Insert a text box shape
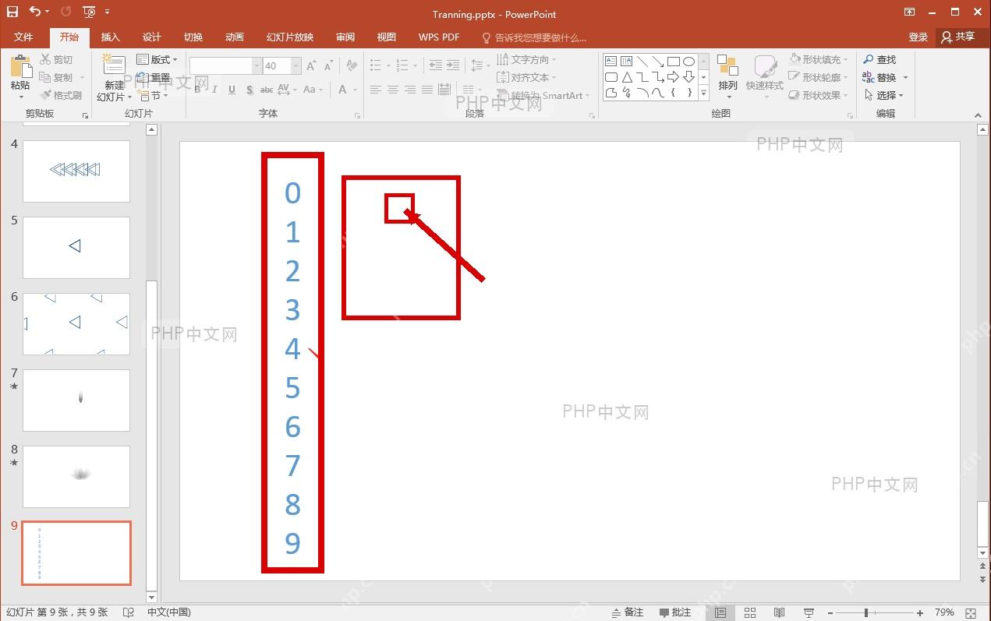 pyautogui.click(x=611, y=62)
